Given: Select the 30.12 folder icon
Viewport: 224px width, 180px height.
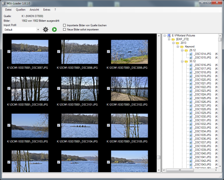Looking at the screenshot, I should tap(186, 61).
